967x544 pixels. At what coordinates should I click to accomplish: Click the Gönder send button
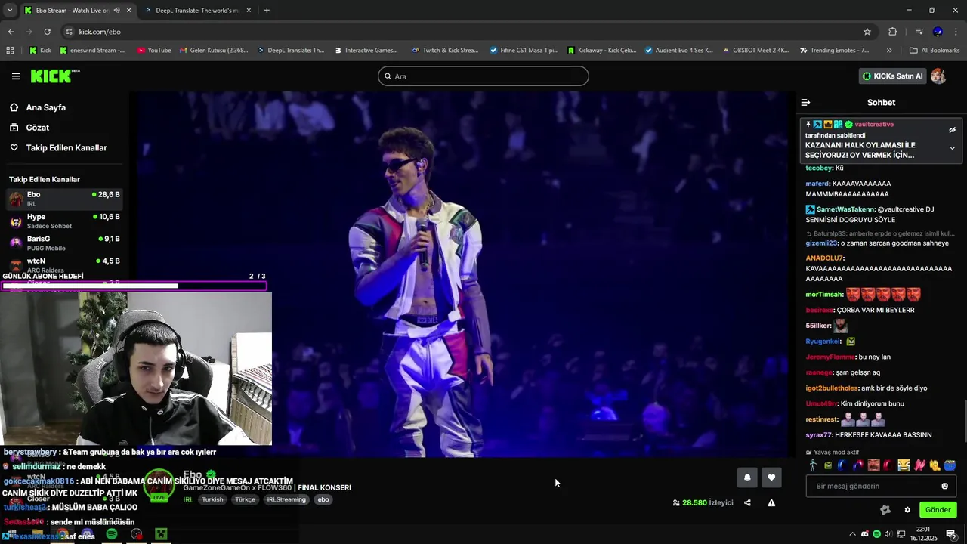(x=938, y=510)
